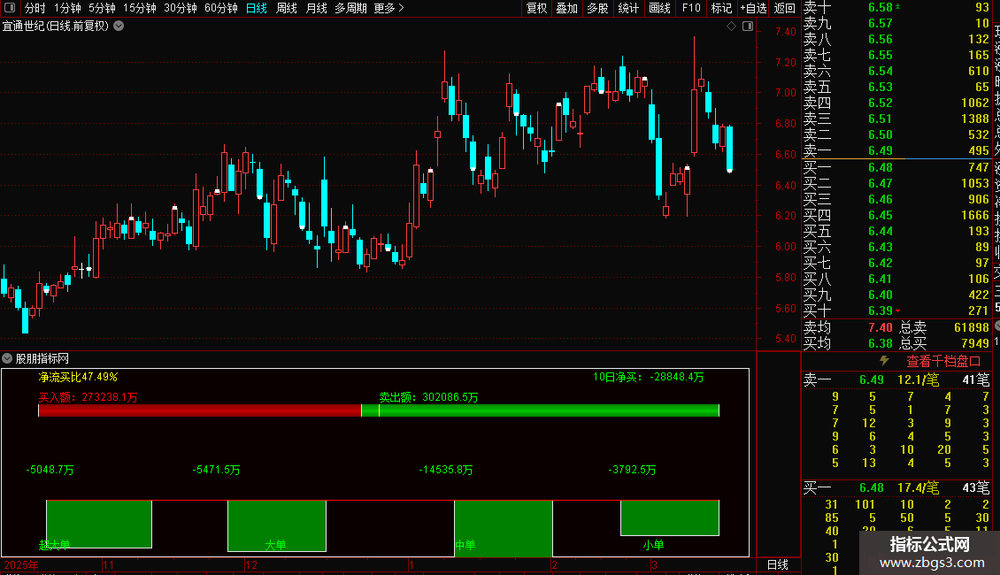Click the 中单 green bar

pos(504,528)
